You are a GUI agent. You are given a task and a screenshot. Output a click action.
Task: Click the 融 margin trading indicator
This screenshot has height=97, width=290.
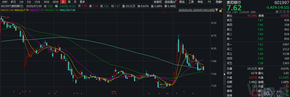(x=277, y=11)
